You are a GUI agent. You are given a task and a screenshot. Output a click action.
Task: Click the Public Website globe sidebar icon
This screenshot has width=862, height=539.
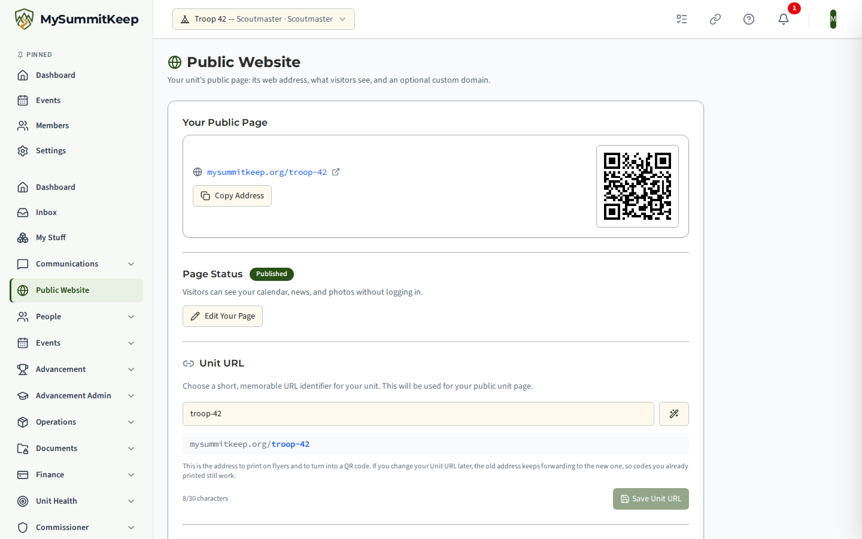tap(23, 290)
